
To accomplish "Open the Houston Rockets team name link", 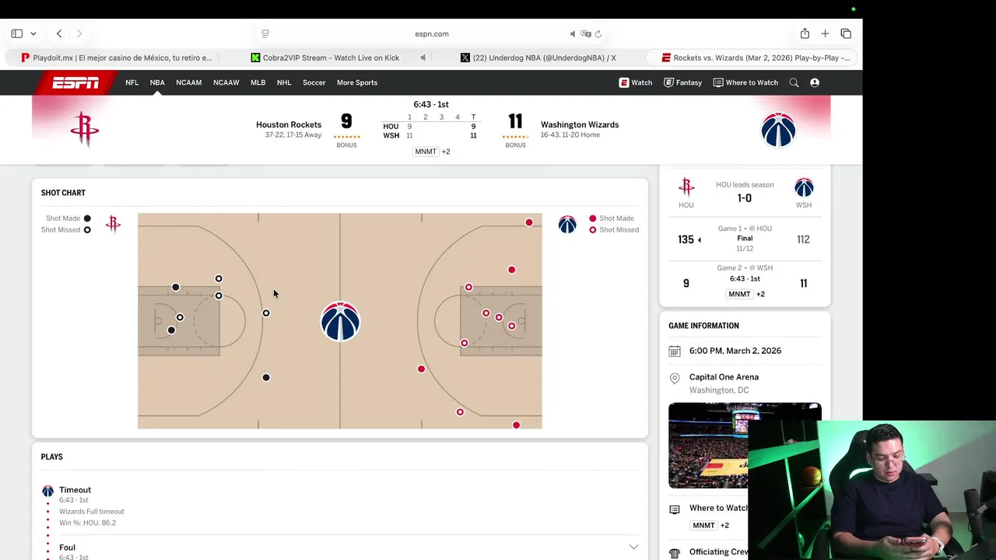I will (x=289, y=124).
